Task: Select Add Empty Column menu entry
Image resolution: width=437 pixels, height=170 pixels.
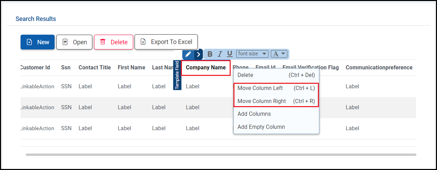Action: tap(261, 127)
